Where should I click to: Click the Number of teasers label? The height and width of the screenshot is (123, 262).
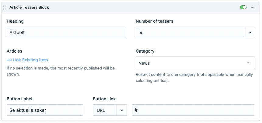[x=154, y=21]
